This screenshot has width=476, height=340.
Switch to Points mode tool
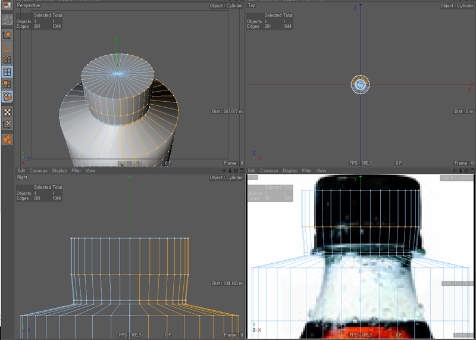(7, 60)
